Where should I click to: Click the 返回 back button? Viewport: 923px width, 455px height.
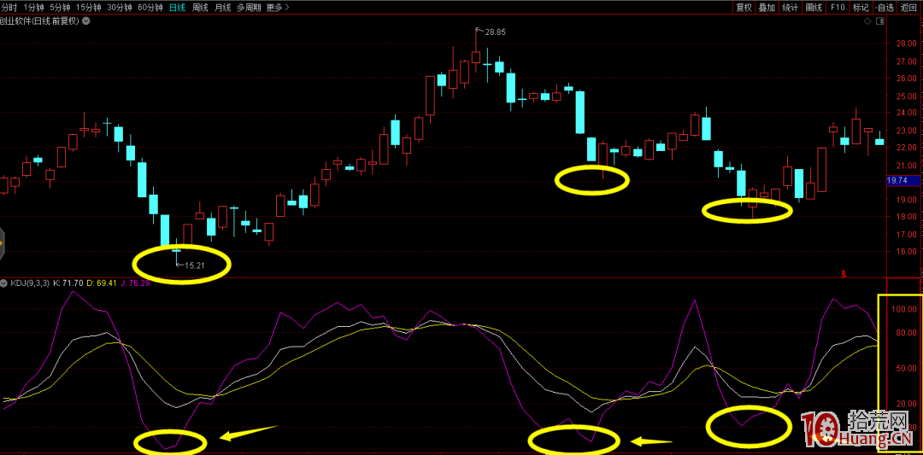click(x=908, y=7)
